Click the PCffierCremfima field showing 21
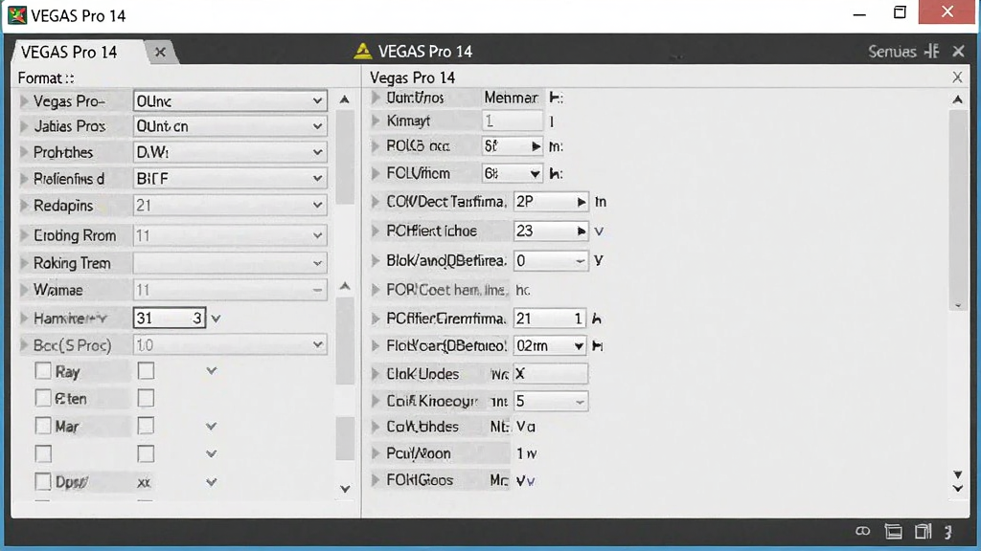The width and height of the screenshot is (981, 551). pos(550,319)
